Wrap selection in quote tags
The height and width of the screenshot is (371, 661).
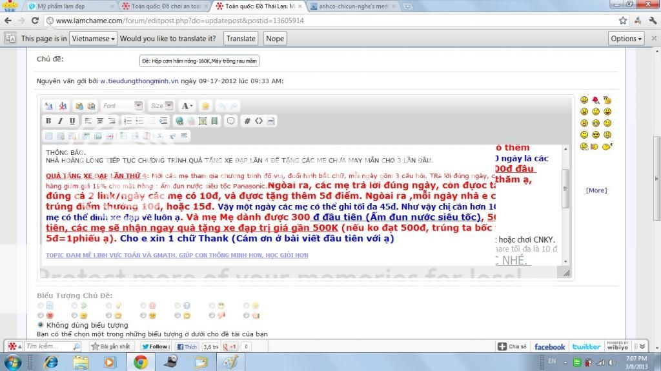tap(230, 121)
